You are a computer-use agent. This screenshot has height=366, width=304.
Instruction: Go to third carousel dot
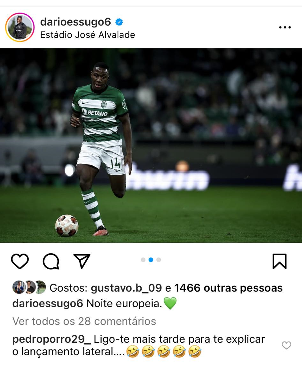tap(159, 260)
